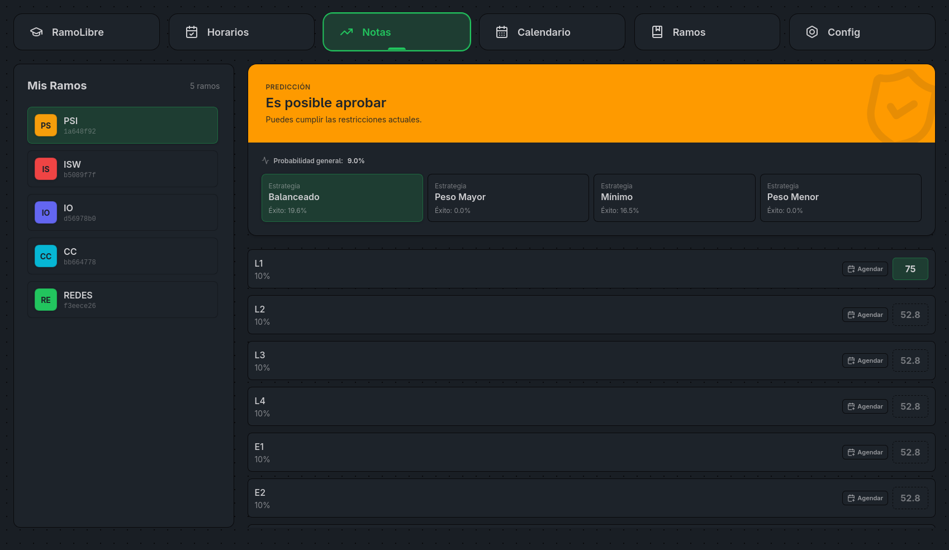949x550 pixels.
Task: Click the cyan CC badge icon
Action: [x=46, y=256]
